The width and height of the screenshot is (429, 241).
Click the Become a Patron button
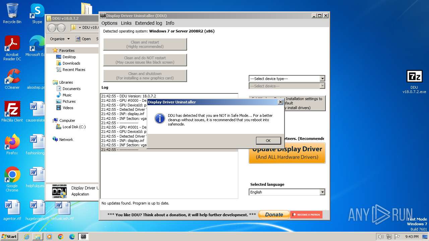point(306,215)
